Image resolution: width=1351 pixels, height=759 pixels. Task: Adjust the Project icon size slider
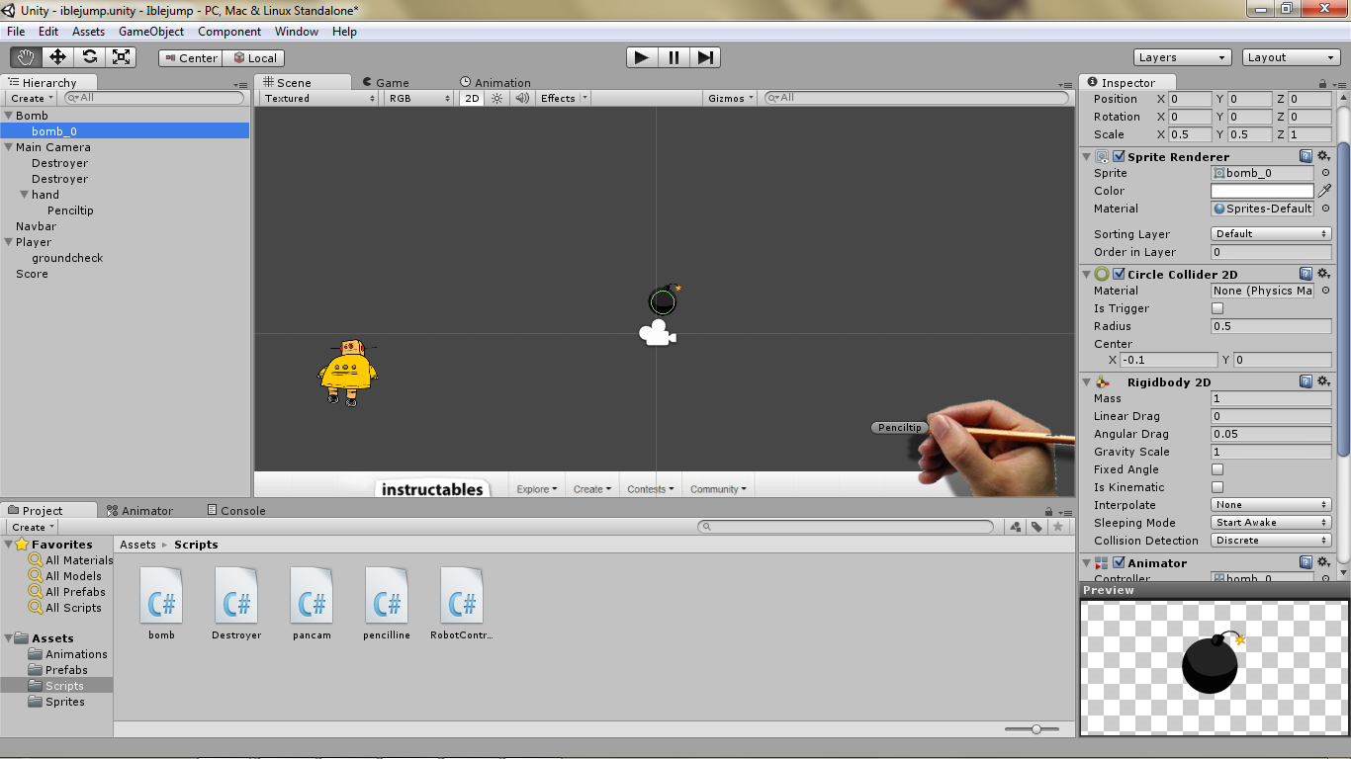1036,729
